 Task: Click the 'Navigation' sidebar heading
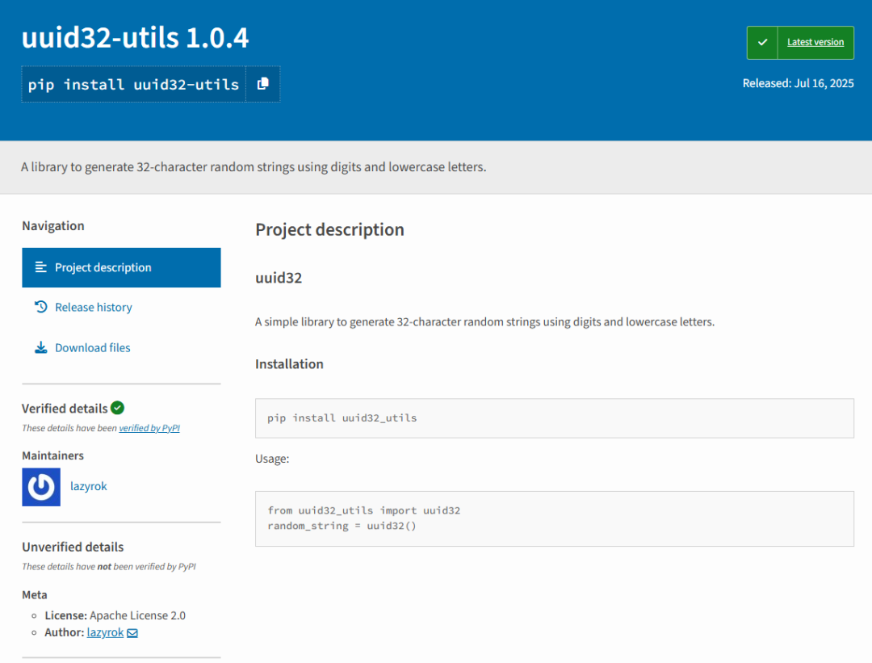pyautogui.click(x=53, y=226)
